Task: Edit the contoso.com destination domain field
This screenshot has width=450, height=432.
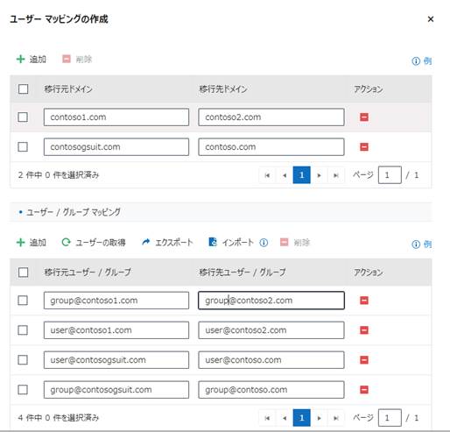Action: pyautogui.click(x=271, y=147)
